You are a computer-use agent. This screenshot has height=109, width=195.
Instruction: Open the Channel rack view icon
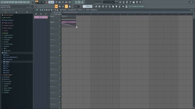(x=103, y=6)
